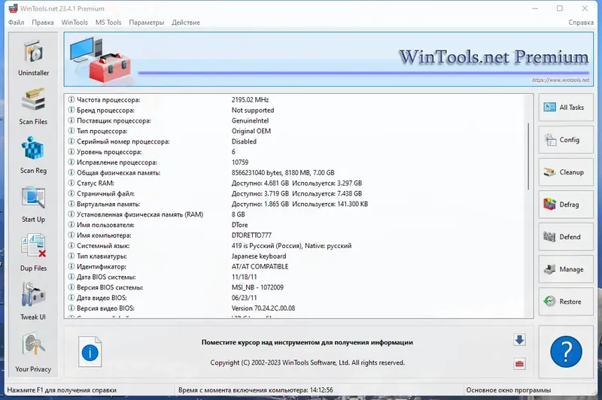
Task: Select the Статус RAM row
Action: (295, 183)
